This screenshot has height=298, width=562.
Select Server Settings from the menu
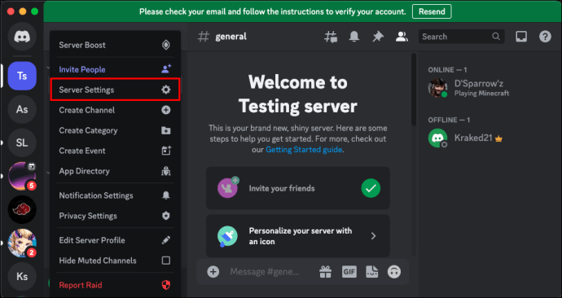coord(115,90)
